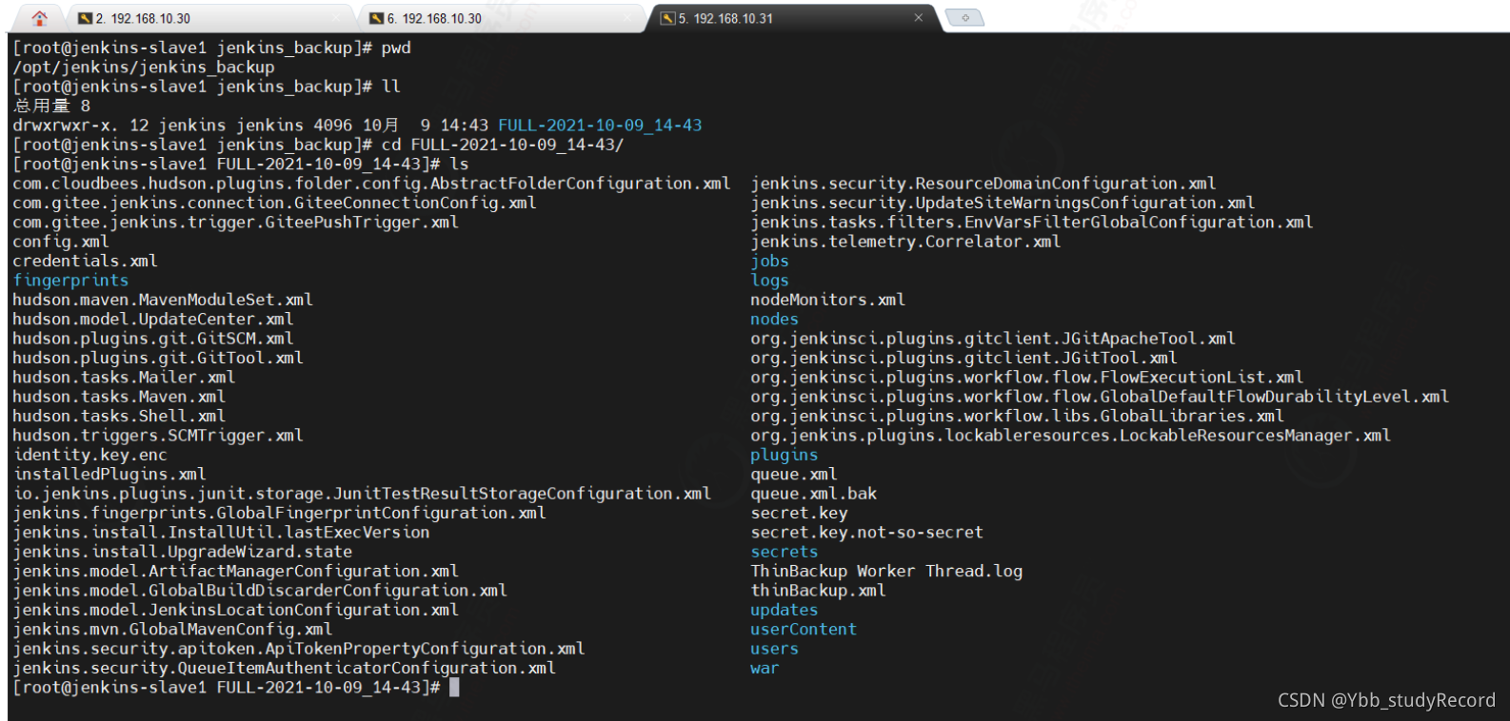
Task: Click thinBackup.xml
Action: pyautogui.click(x=818, y=591)
